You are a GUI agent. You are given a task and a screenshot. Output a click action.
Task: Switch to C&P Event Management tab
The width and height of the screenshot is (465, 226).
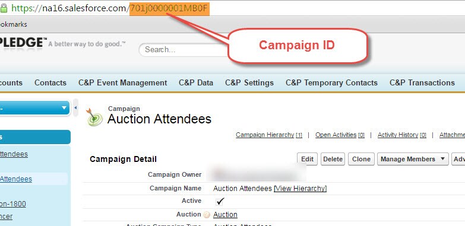(123, 82)
